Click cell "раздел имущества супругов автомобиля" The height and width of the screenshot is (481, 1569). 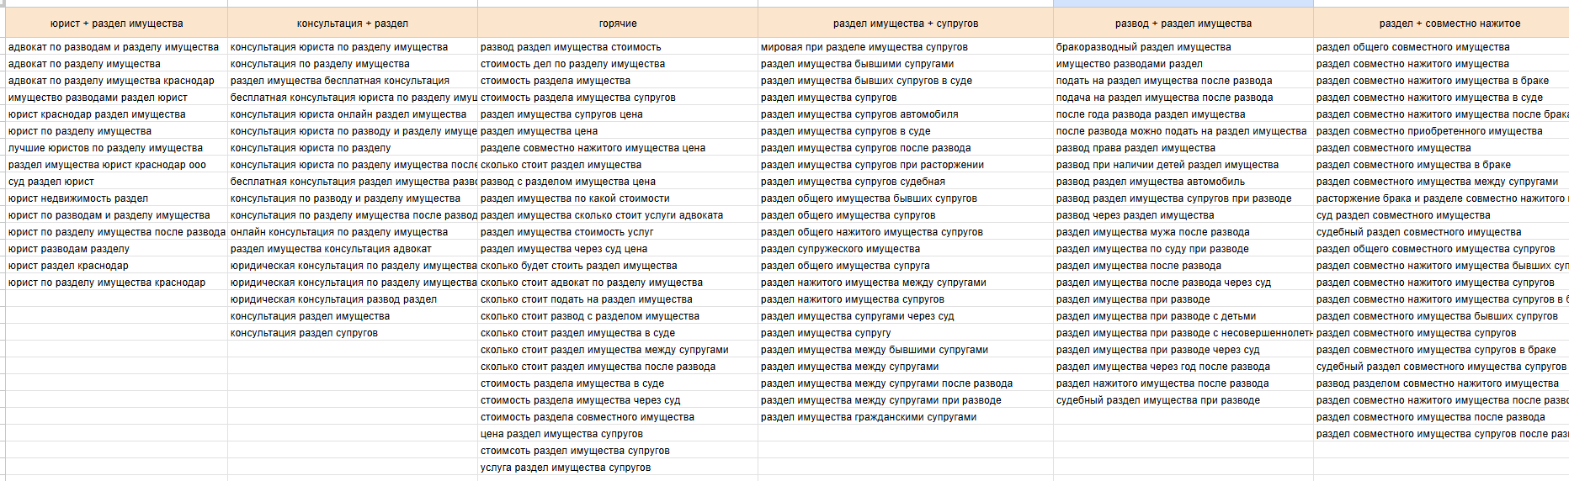click(906, 114)
